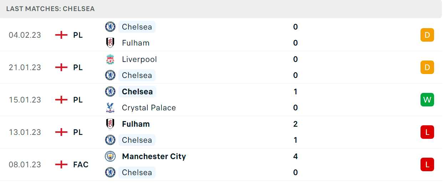Screen dimensions: 443x189
Task: Click the Manchester City crest icon
Action: [x=110, y=157]
